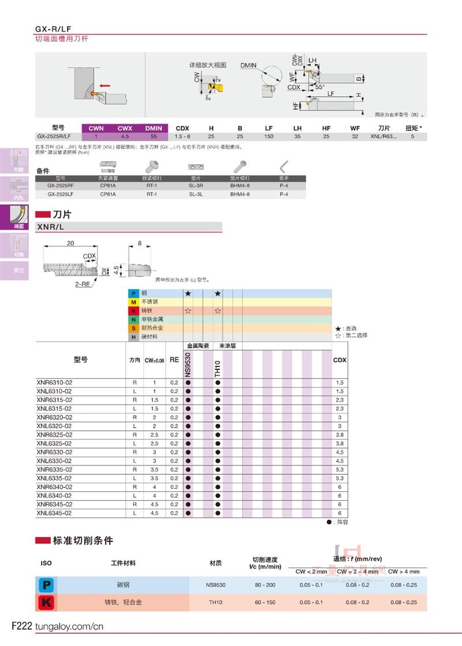Click the 60 - 150 cutting speed value
462x646 pixels.
265,602
